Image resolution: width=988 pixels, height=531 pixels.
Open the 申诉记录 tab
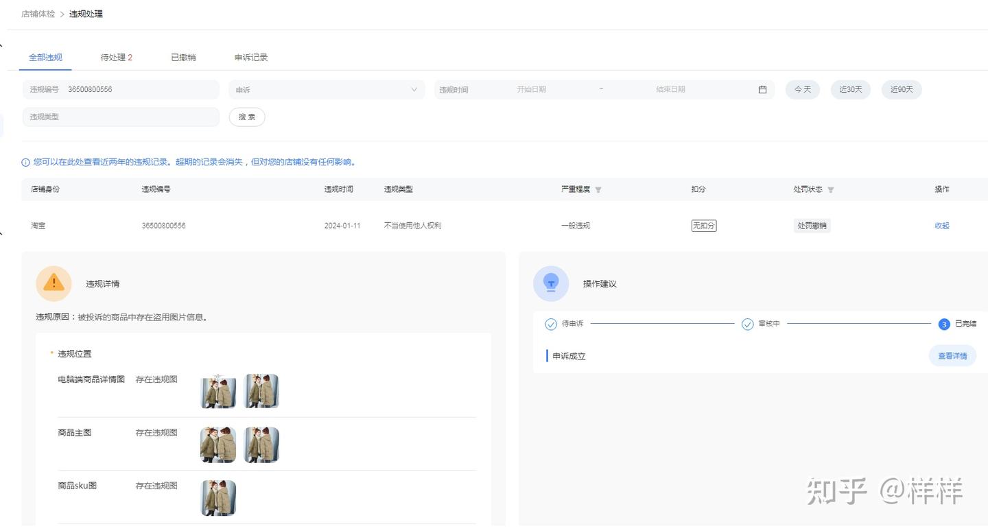(251, 58)
